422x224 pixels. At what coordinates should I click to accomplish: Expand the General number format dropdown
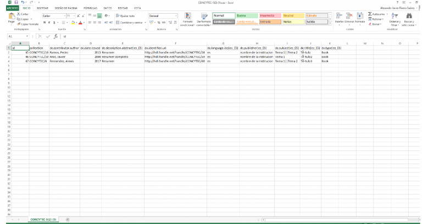pos(177,16)
